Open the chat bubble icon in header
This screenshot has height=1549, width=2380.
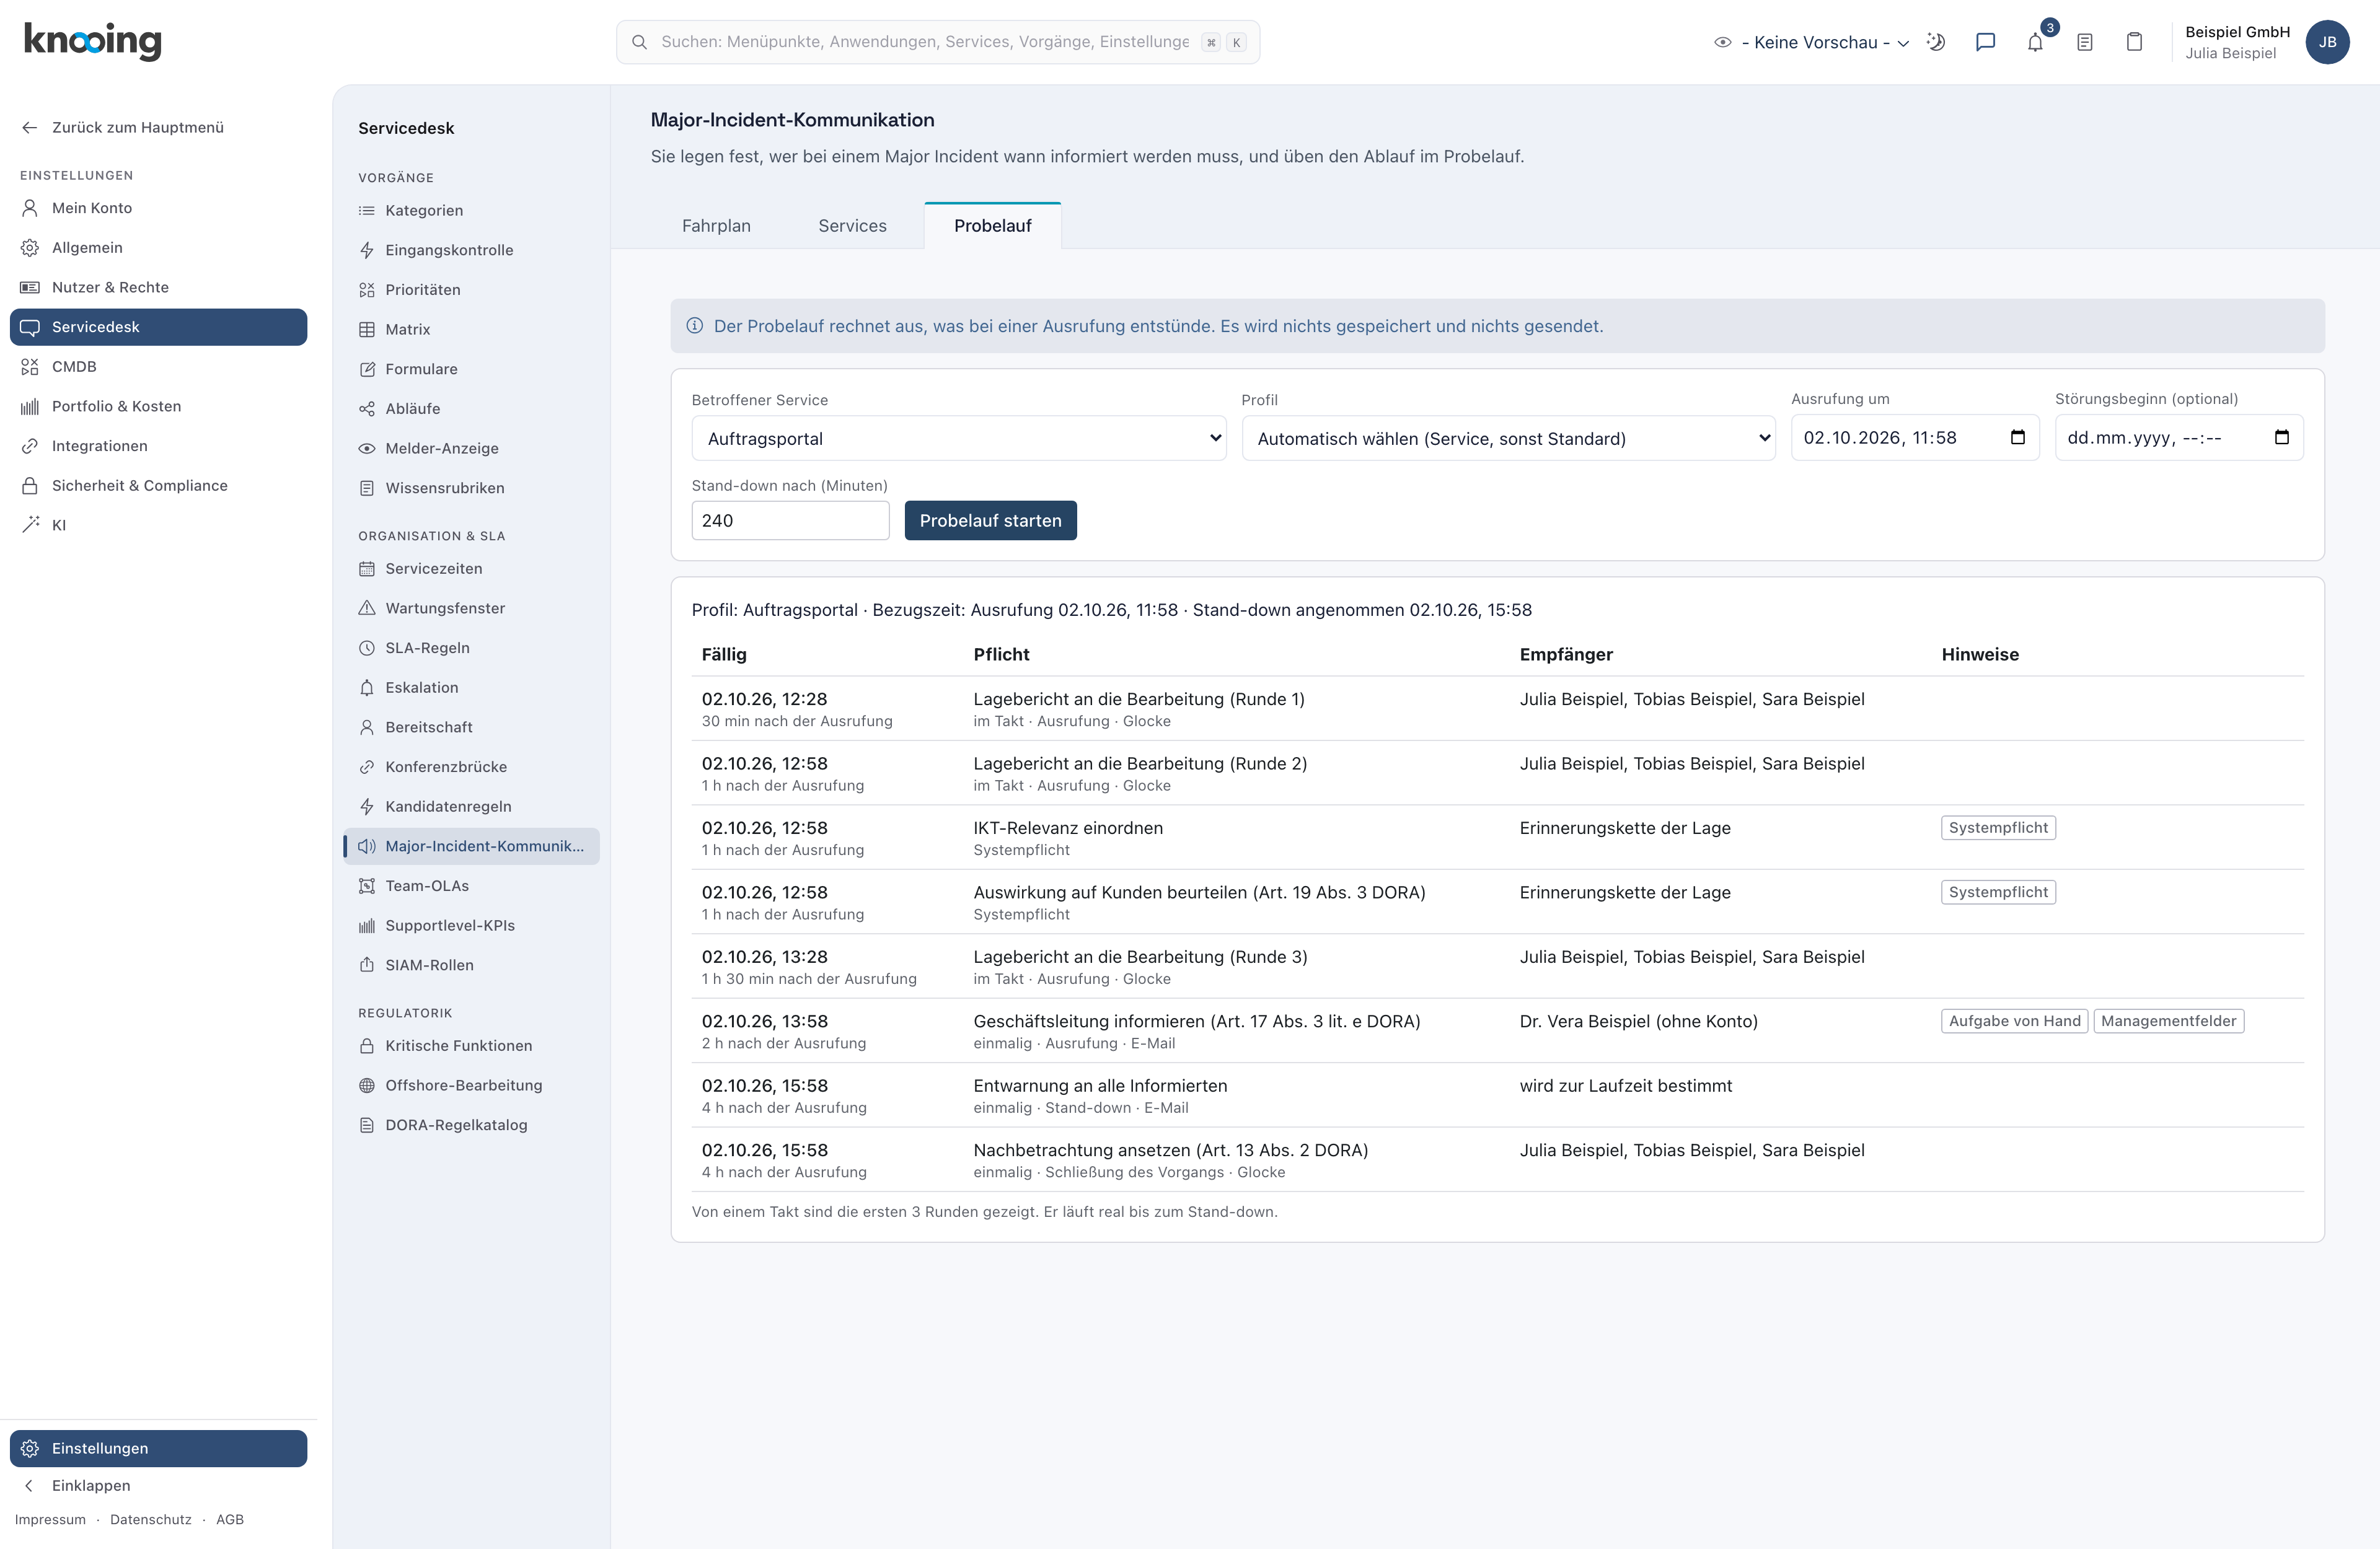coord(1985,42)
